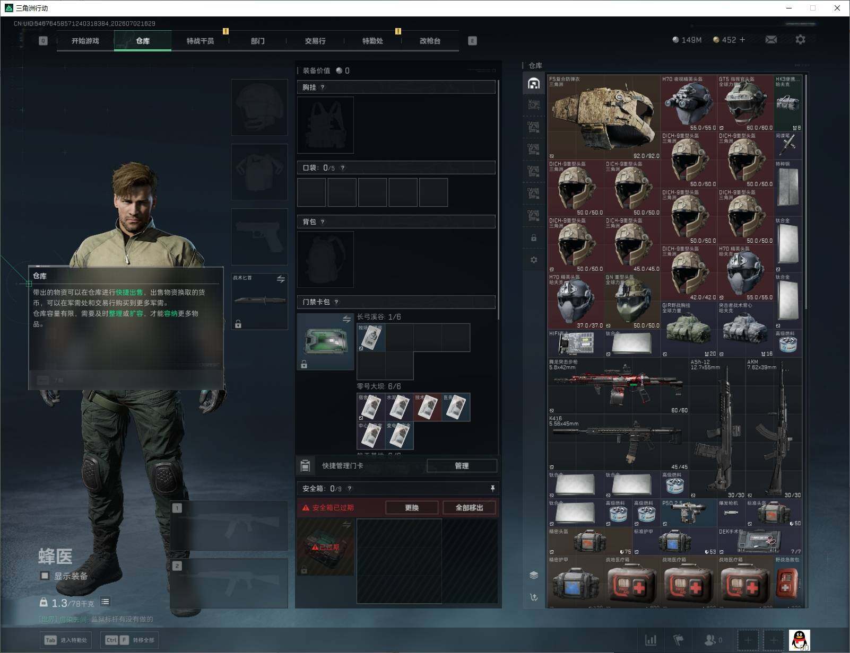
Task: Click the storage panel vertical scrollbar
Action: tap(806, 192)
